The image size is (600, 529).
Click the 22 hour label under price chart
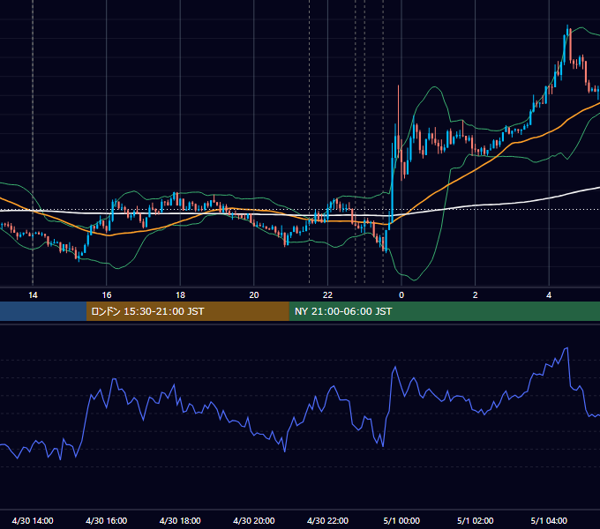pyautogui.click(x=327, y=295)
